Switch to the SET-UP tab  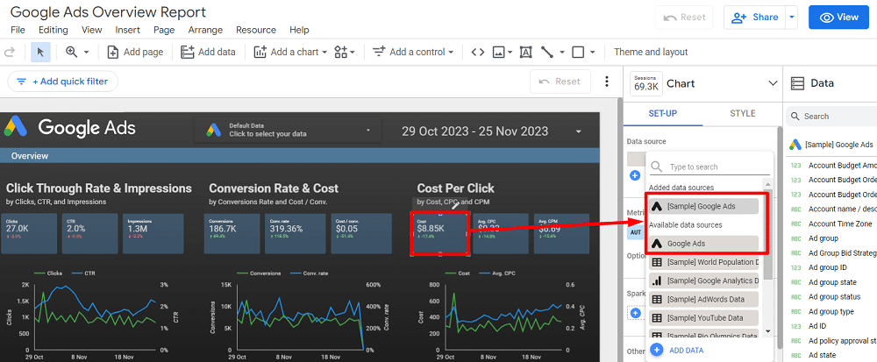[663, 113]
